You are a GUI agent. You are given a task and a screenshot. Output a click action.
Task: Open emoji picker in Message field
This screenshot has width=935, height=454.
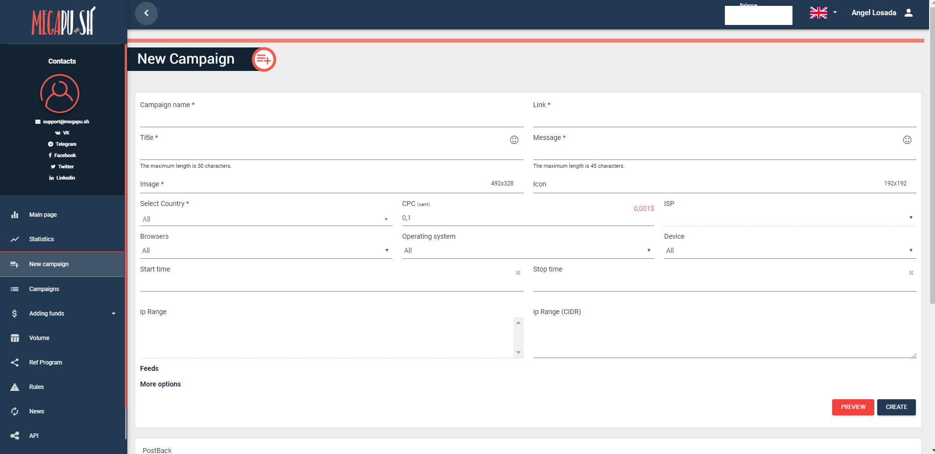coord(907,140)
